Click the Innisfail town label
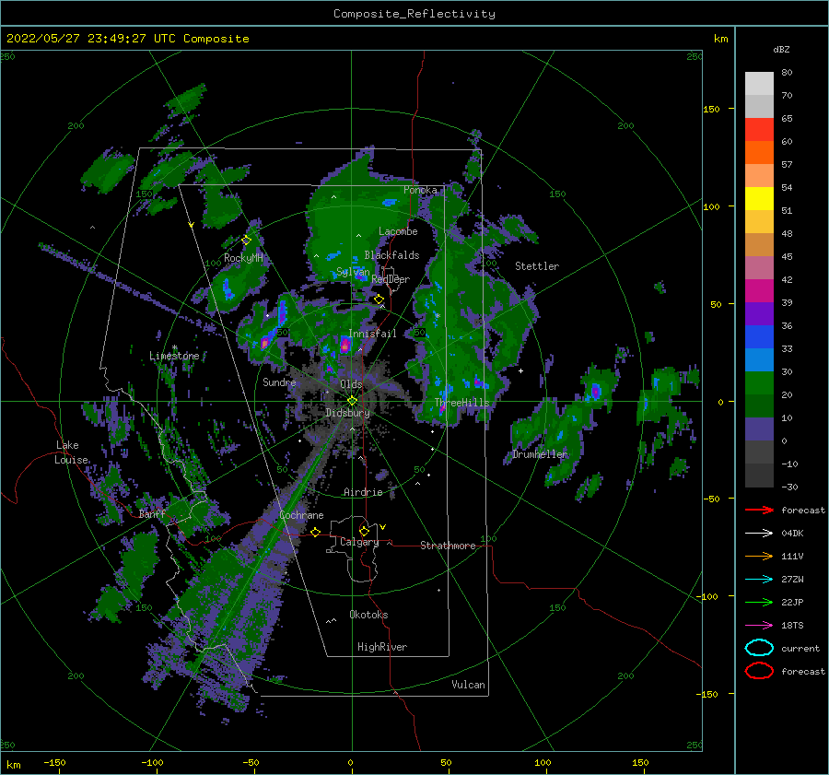 tap(372, 334)
